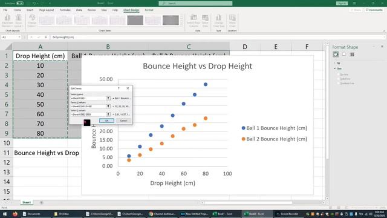The width and height of the screenshot is (387, 218).
Task: Choose the first dark chart style thumbnail
Action: 135,20
